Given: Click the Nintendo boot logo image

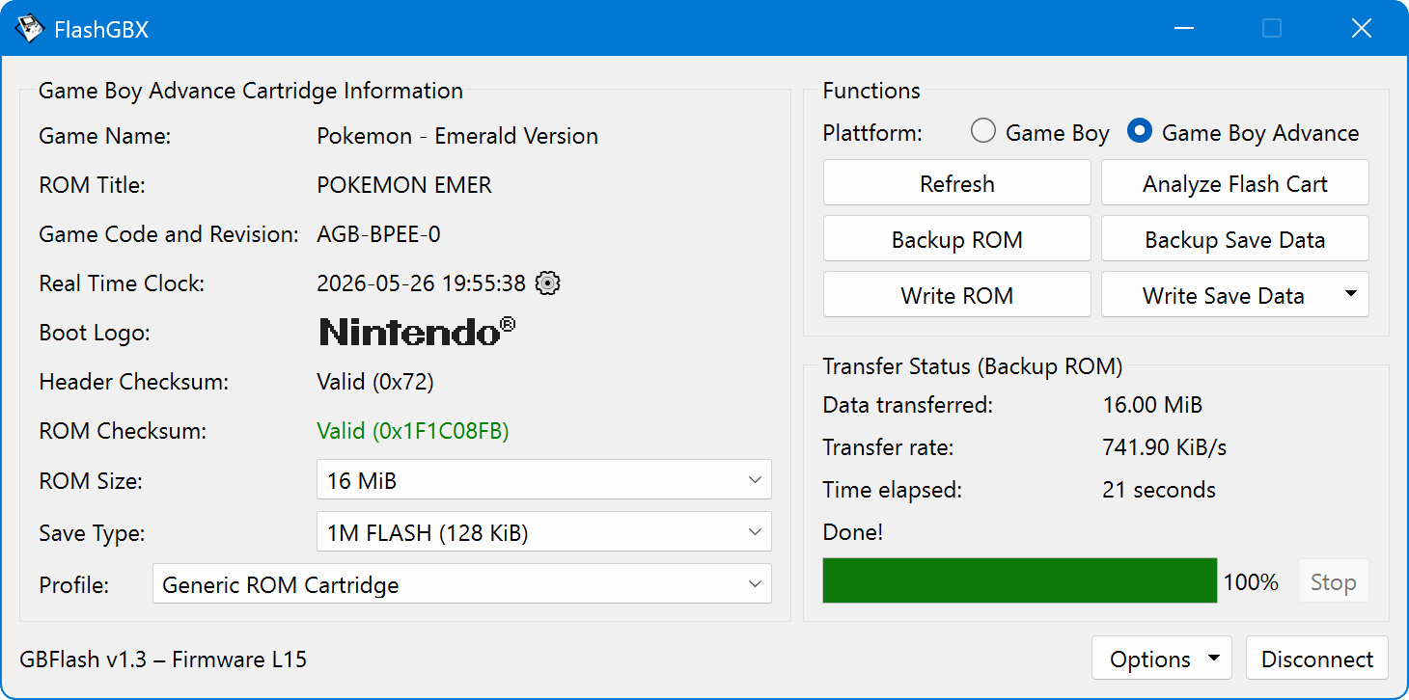Looking at the screenshot, I should point(417,332).
